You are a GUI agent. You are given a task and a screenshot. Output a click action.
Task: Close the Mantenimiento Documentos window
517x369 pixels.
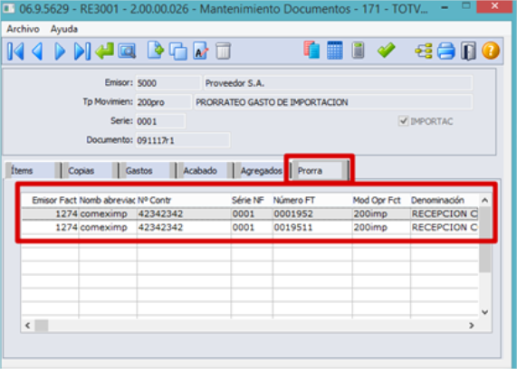[494, 6]
